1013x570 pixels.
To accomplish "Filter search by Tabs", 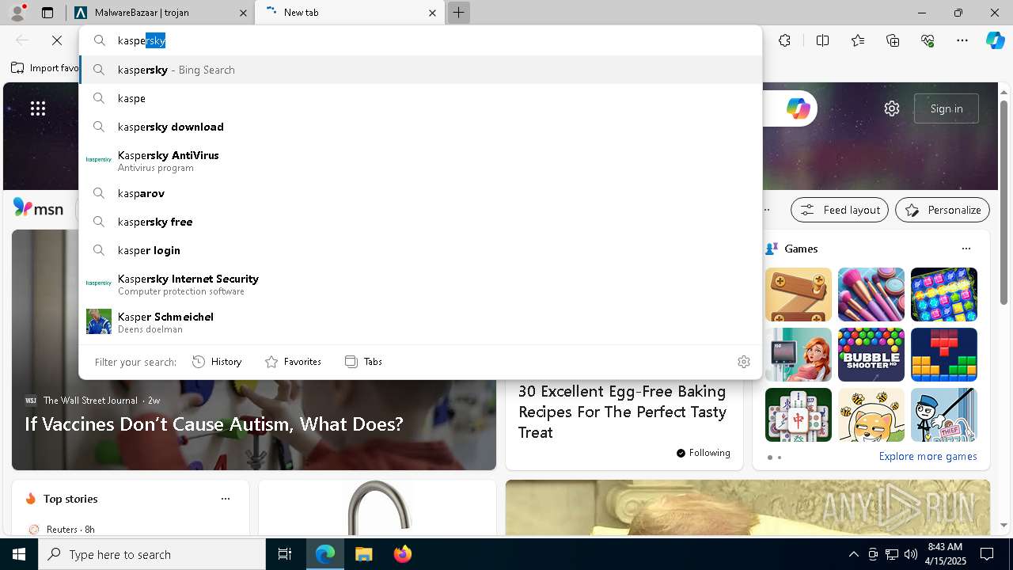I will point(363,362).
